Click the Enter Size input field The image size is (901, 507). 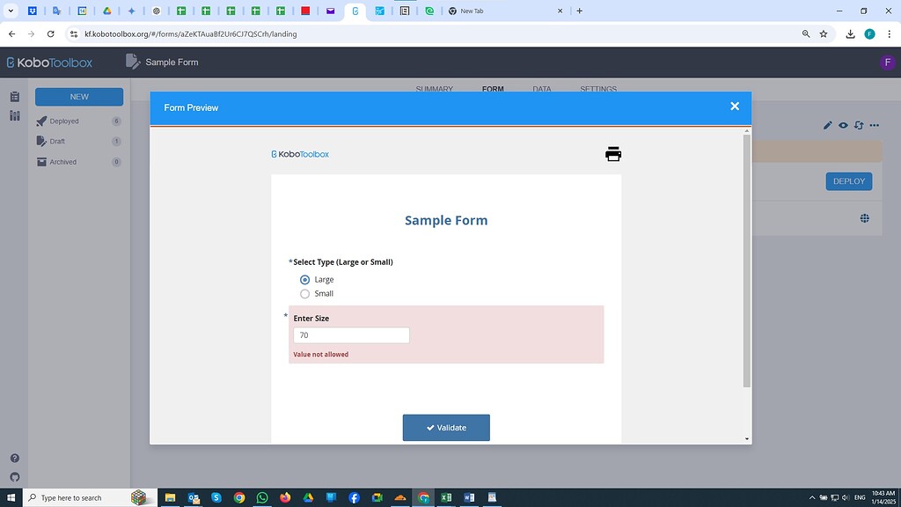click(350, 334)
